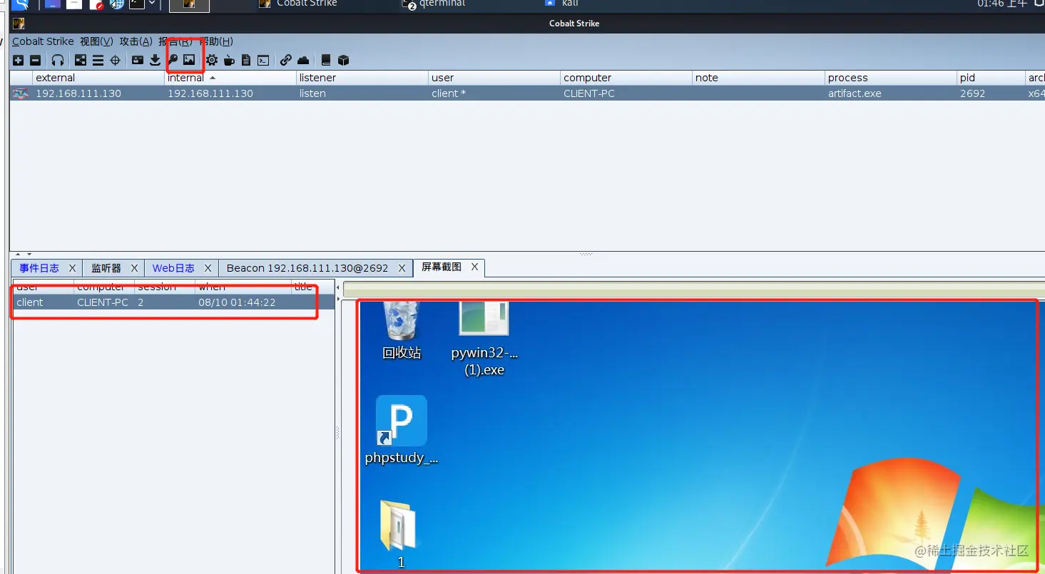
Task: Sort sessions by external column header
Action: click(98, 78)
